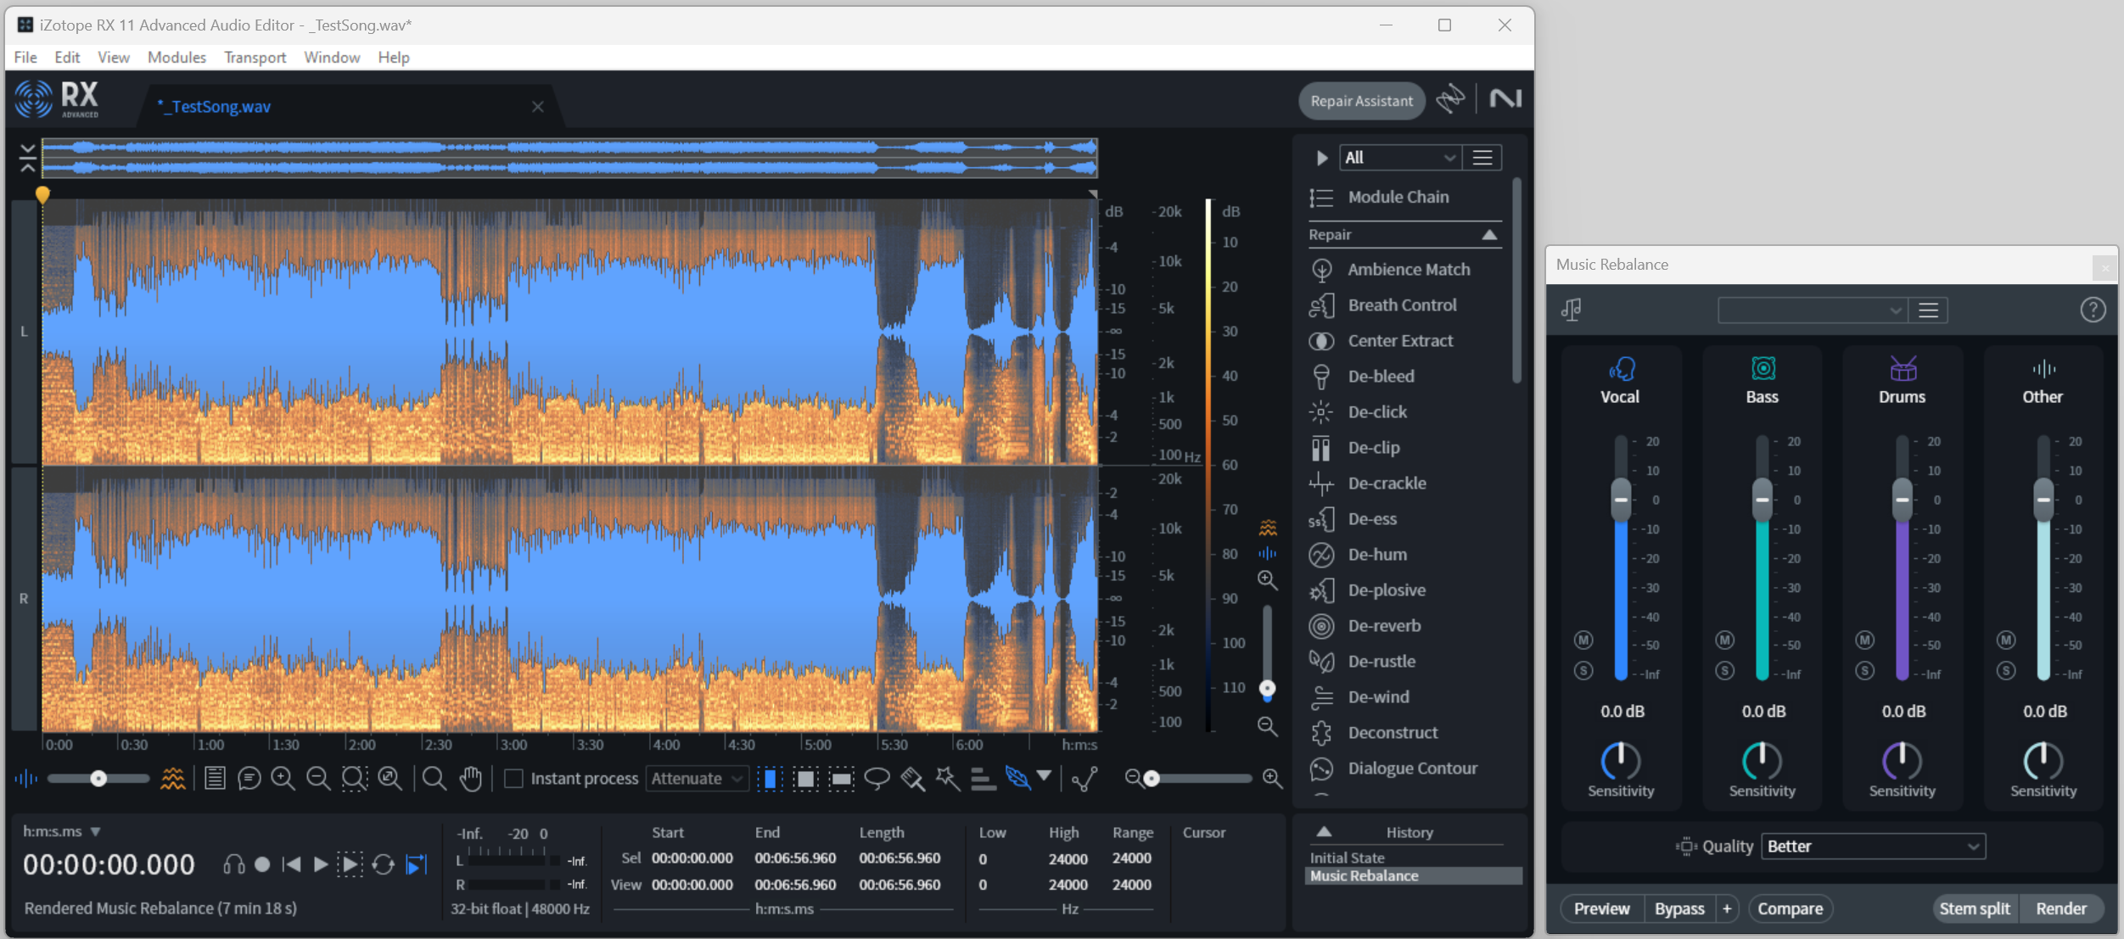The height and width of the screenshot is (939, 2124).
Task: Open the Deconstruct module
Action: [1392, 733]
